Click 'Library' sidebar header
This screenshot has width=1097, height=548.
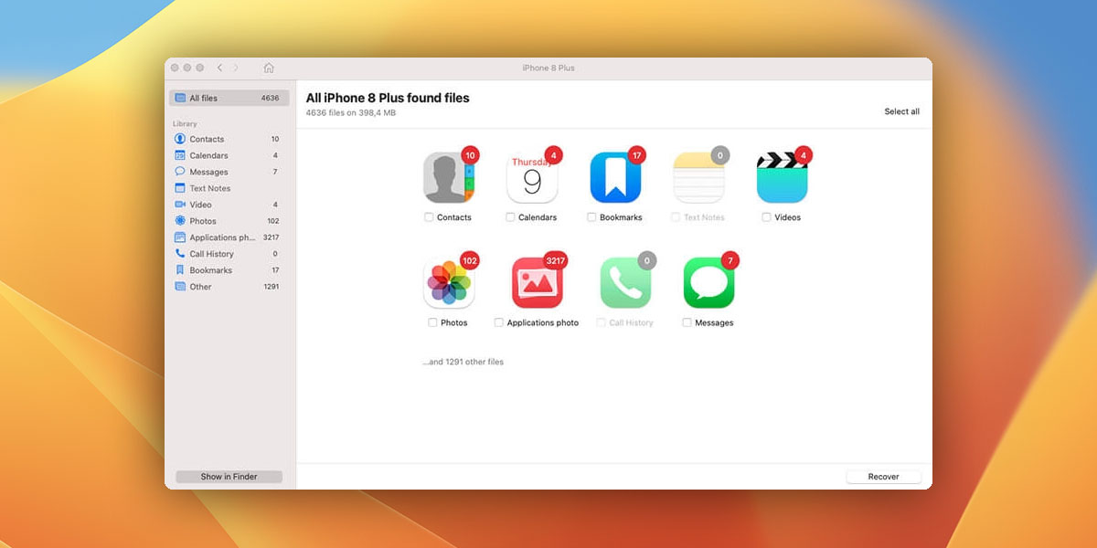[185, 123]
